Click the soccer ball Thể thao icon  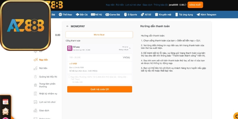(x=60, y=15)
